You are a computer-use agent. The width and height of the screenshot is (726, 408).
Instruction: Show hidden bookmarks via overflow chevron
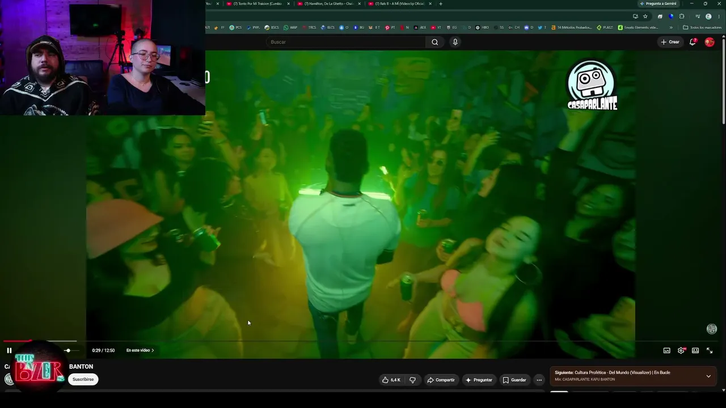671,27
